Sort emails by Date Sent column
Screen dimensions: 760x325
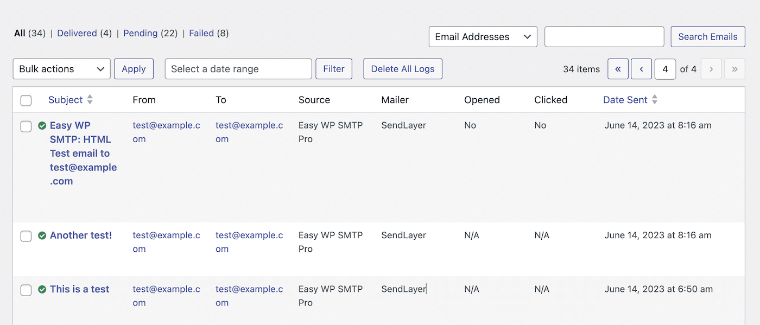point(630,100)
